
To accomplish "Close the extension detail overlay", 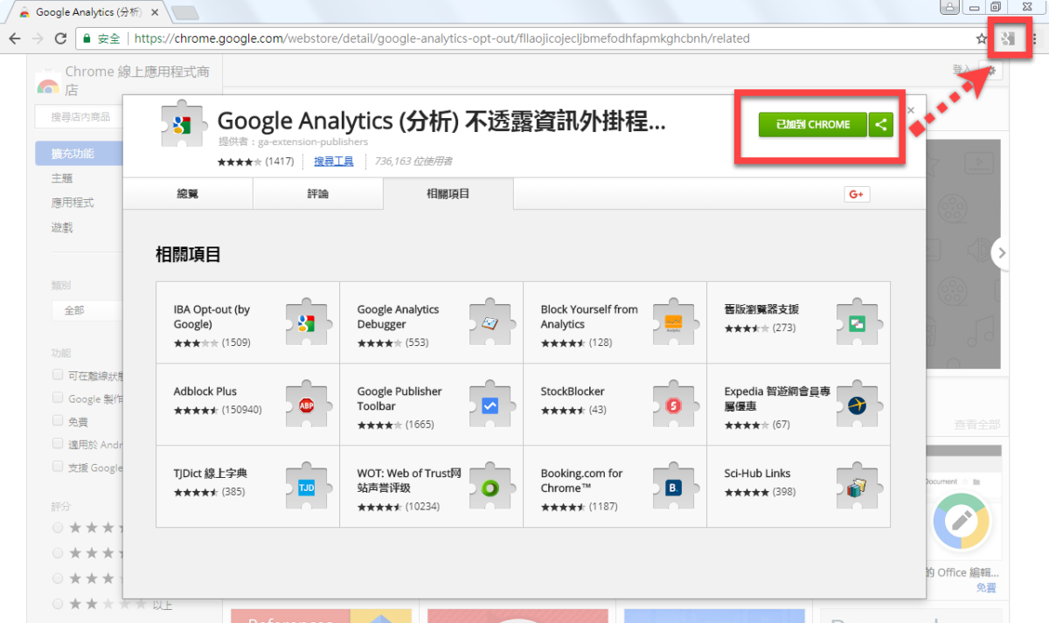I will pos(910,110).
